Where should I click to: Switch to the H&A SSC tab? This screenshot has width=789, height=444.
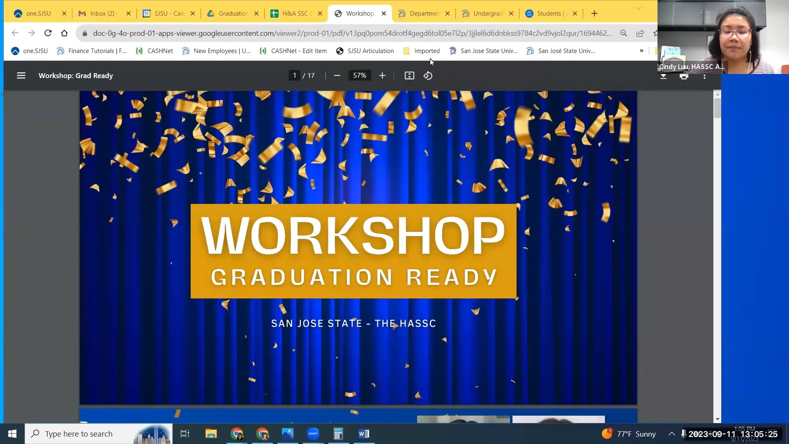click(296, 14)
